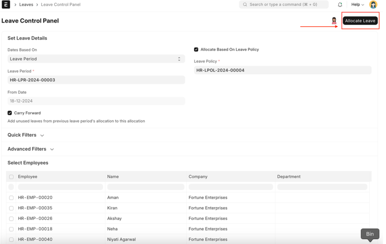Click the ERPNext home logo icon

pos(6,5)
